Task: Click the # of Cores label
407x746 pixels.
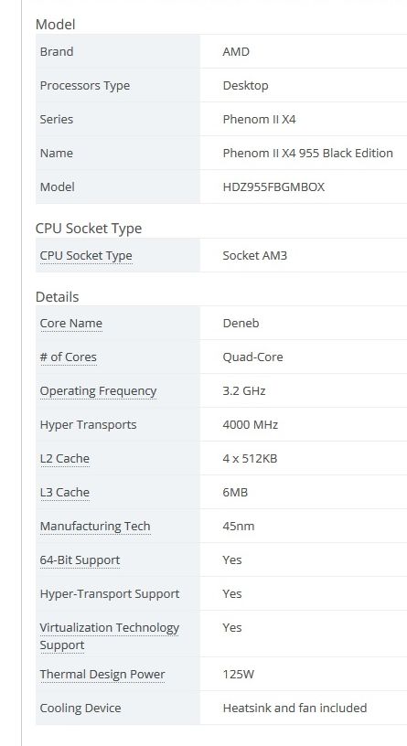Action: (x=68, y=357)
